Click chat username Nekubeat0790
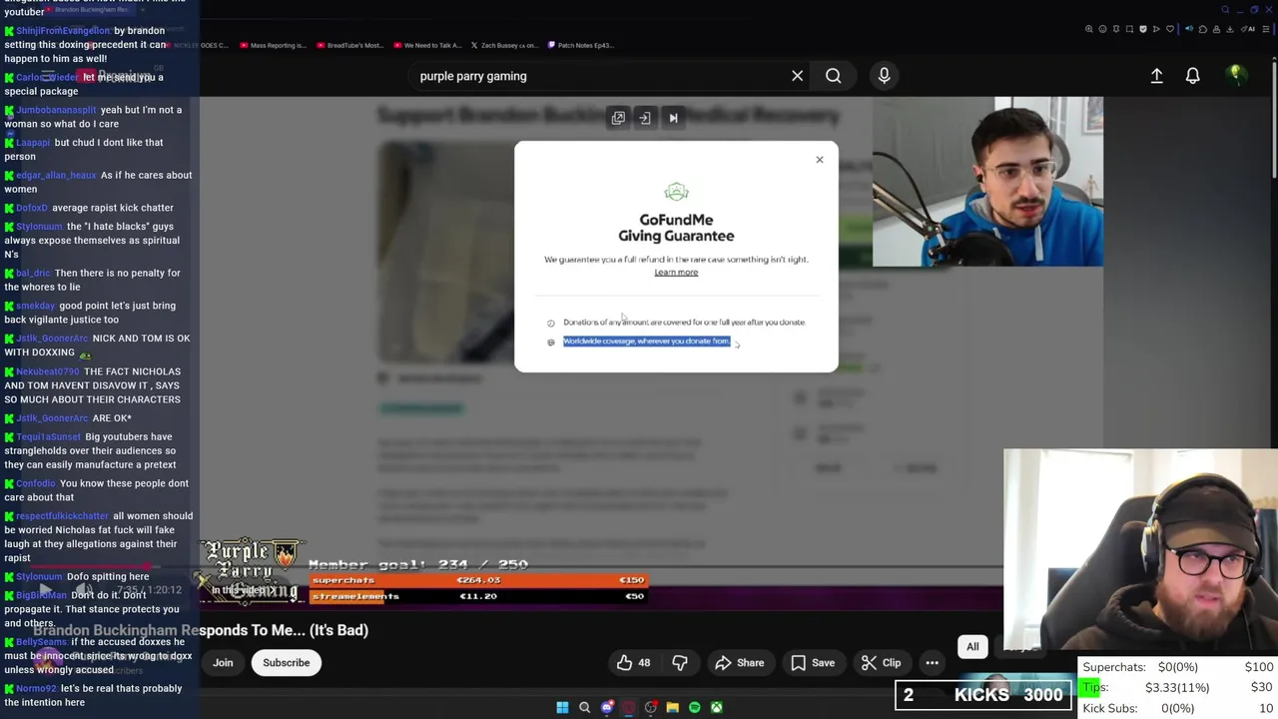This screenshot has width=1278, height=719. pos(48,371)
